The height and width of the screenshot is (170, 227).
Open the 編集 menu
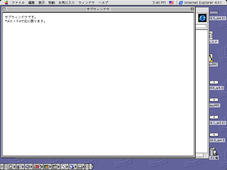(x=31, y=3)
